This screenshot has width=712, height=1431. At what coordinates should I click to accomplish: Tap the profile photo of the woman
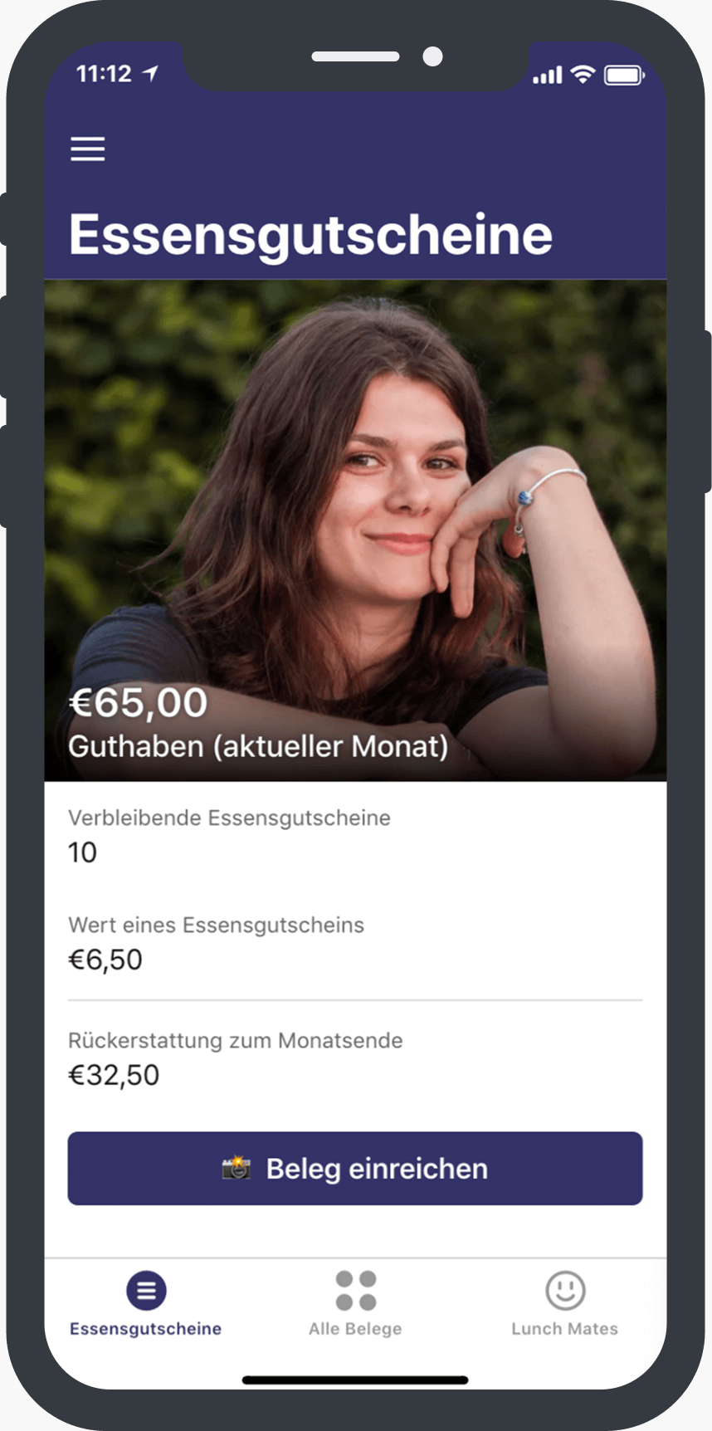coord(355,531)
